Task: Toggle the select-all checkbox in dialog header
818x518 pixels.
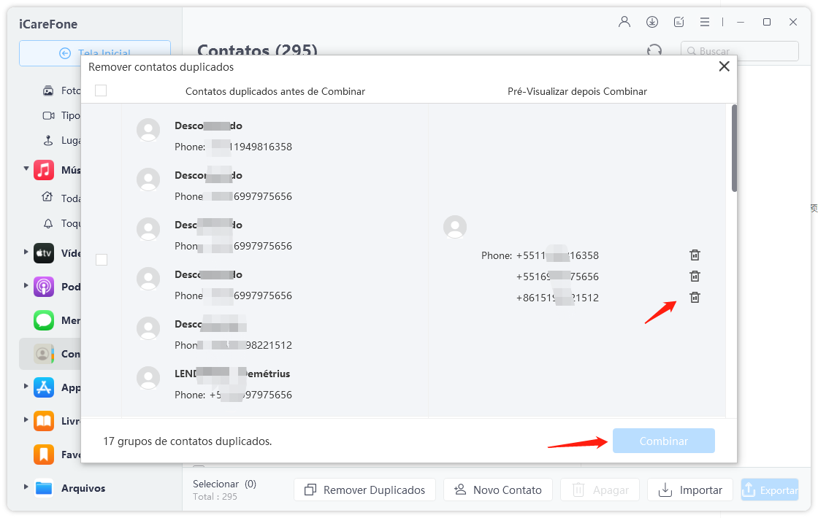Action: (x=101, y=90)
